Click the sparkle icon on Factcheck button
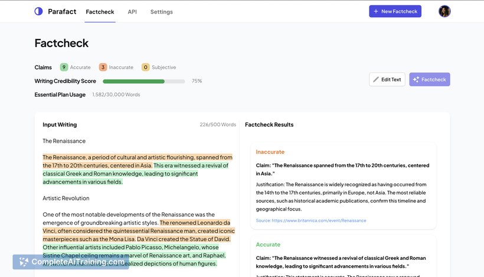The width and height of the screenshot is (484, 277). (x=416, y=80)
